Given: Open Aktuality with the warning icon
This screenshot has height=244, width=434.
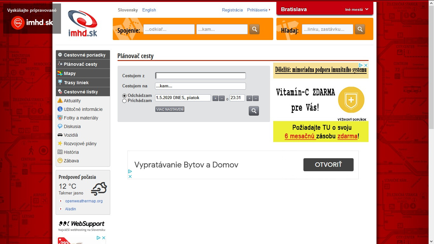Looking at the screenshot, I should [x=60, y=101].
